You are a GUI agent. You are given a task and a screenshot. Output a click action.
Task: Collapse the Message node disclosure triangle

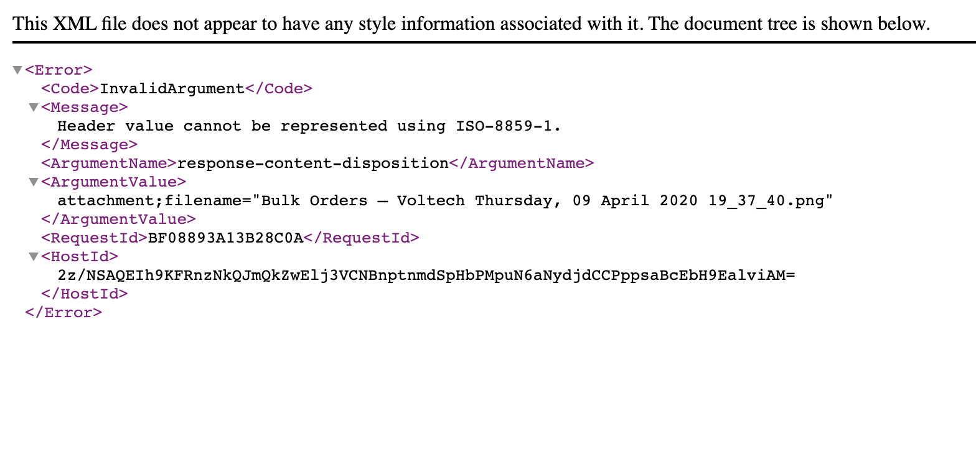[x=34, y=108]
